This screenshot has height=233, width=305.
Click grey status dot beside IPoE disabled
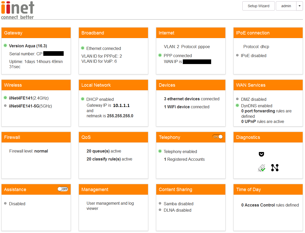237,55
